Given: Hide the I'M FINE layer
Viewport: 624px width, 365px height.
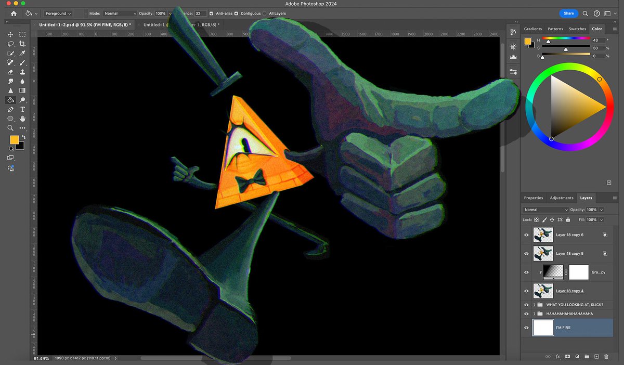Looking at the screenshot, I should 526,328.
